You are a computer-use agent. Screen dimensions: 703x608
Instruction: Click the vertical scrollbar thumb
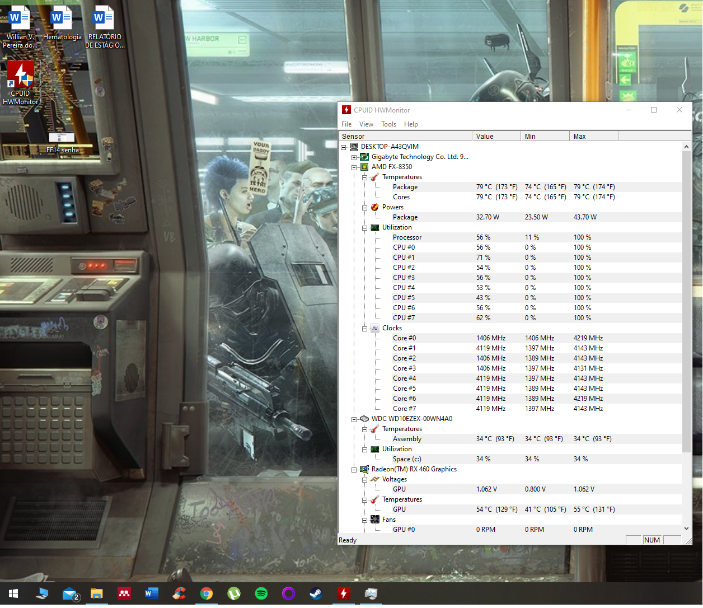(x=687, y=302)
